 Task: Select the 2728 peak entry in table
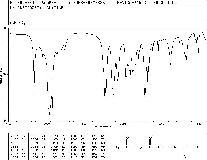(18, 154)
